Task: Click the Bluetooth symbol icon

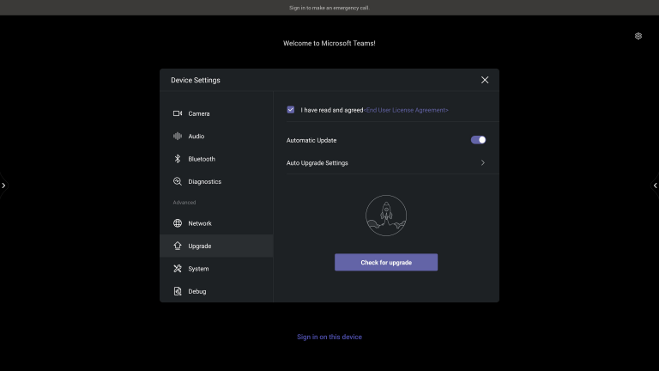Action: 178,159
